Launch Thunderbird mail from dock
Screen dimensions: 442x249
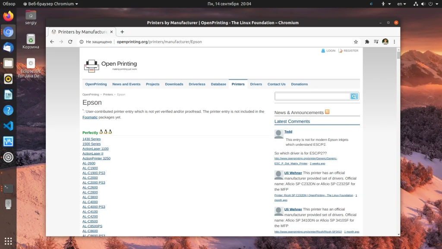coord(8,48)
